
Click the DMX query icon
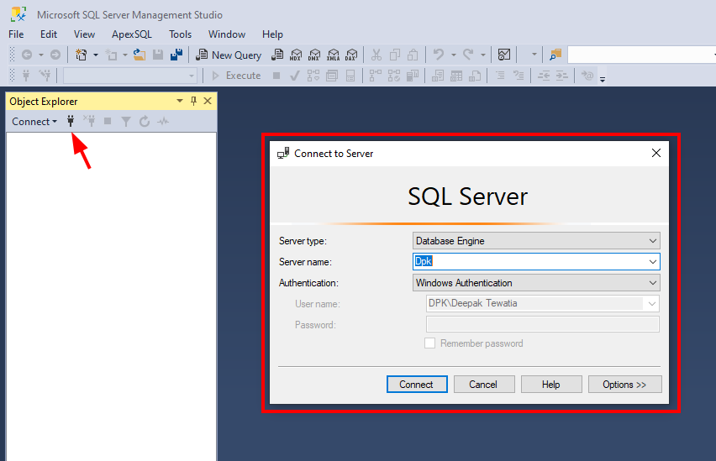tap(314, 55)
